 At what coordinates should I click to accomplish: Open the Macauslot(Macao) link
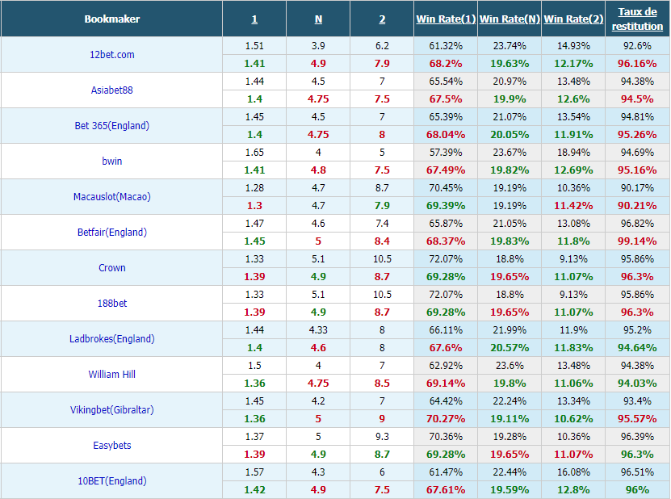(x=111, y=197)
